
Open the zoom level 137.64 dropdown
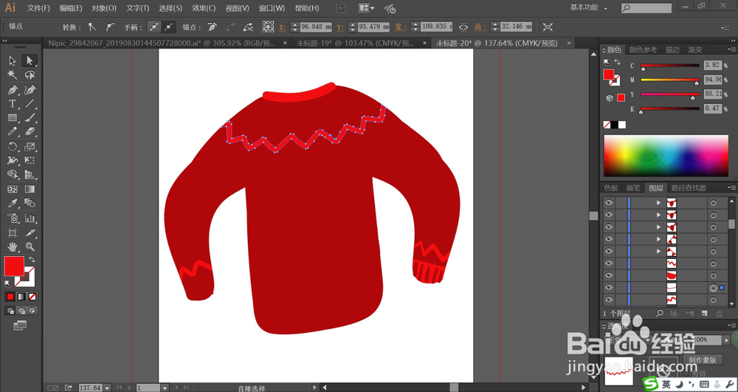pyautogui.click(x=107, y=388)
